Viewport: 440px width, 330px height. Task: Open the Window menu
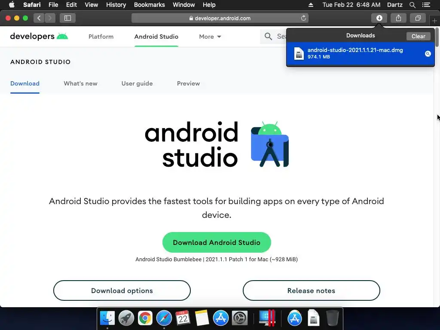click(x=183, y=5)
